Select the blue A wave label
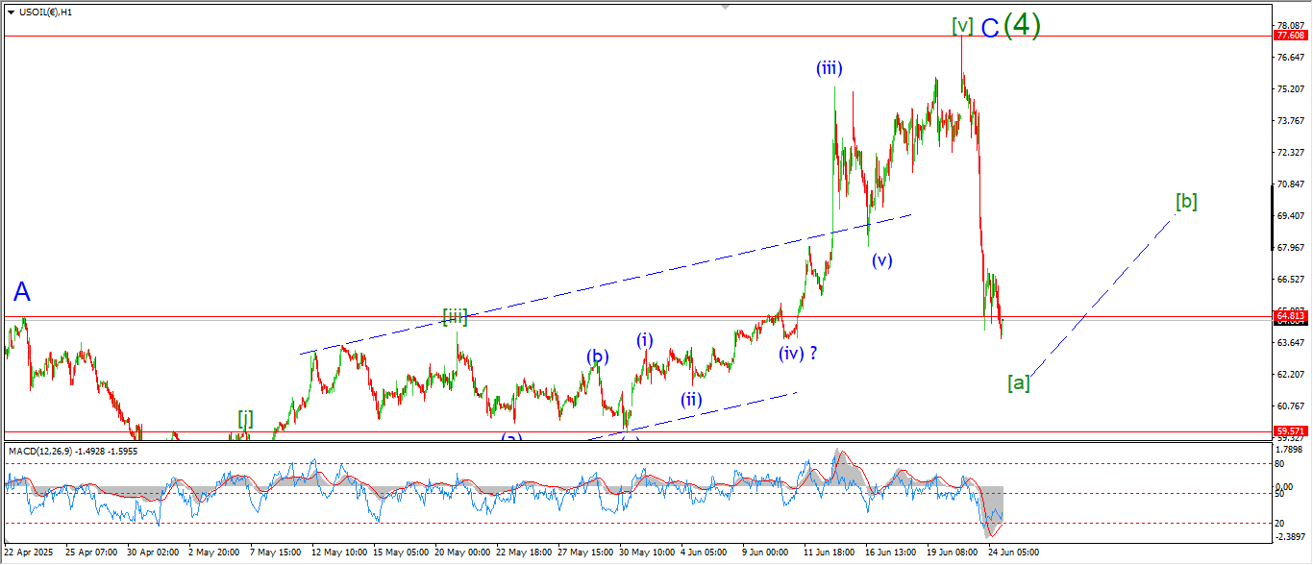The width and height of the screenshot is (1313, 565). (x=22, y=292)
